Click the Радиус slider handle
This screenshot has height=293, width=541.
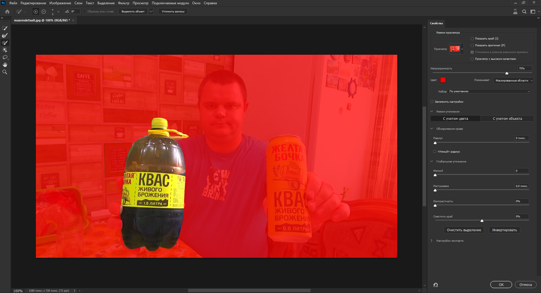pyautogui.click(x=435, y=142)
